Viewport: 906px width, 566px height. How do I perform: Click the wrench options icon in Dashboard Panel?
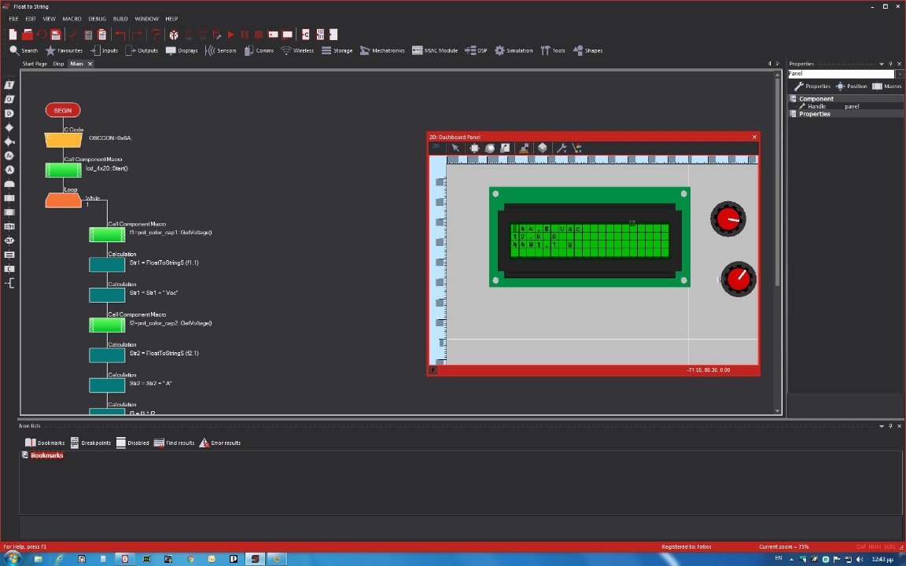point(561,148)
